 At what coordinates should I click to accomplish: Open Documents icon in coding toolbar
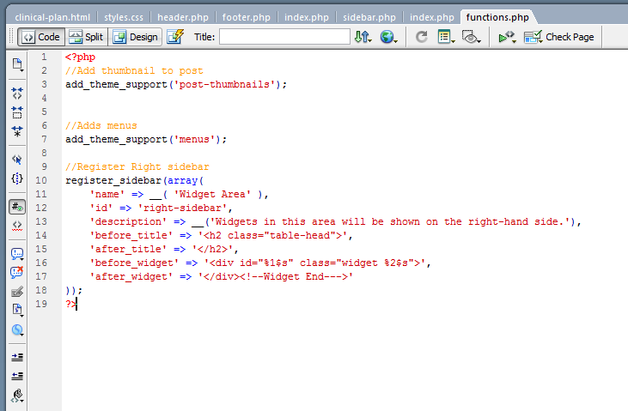point(17,65)
